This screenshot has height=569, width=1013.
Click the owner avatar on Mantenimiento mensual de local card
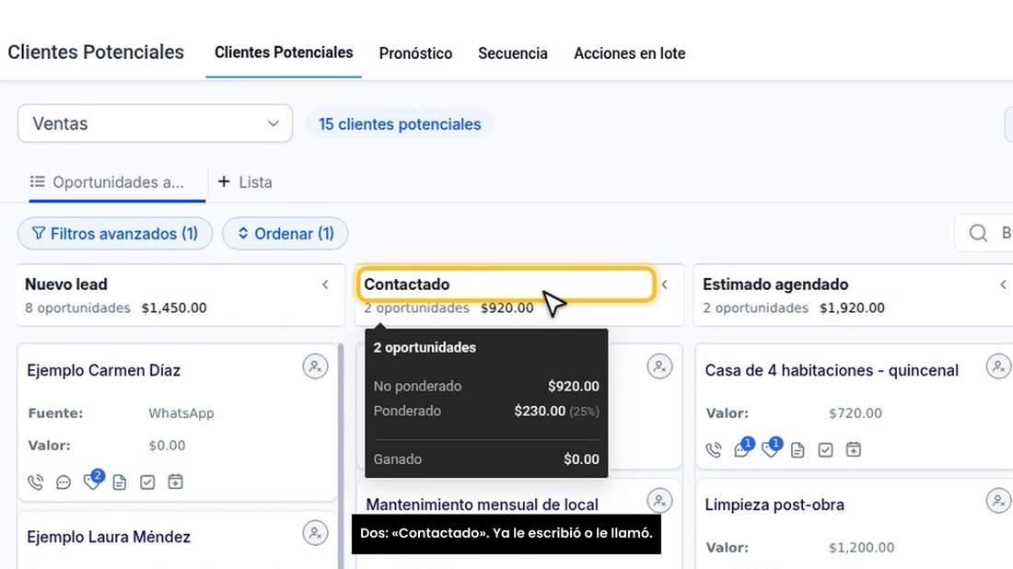tap(659, 501)
